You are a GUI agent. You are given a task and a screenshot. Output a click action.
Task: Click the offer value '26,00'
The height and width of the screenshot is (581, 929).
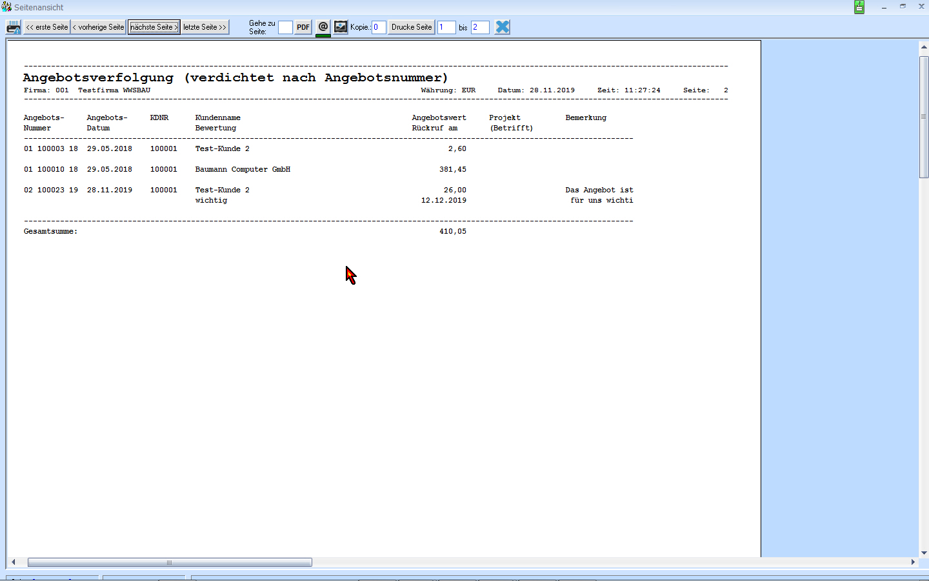455,190
